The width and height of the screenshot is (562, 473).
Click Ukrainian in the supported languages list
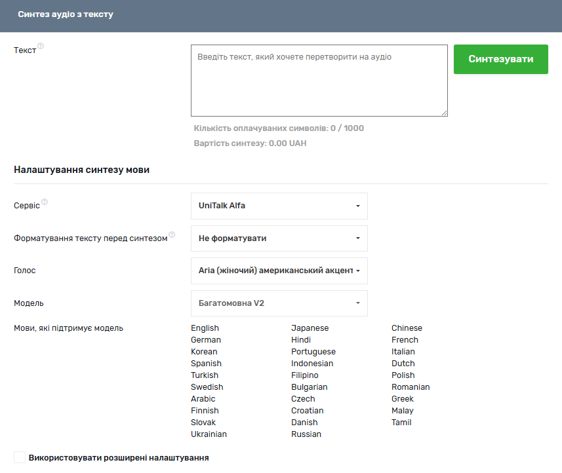tap(209, 434)
